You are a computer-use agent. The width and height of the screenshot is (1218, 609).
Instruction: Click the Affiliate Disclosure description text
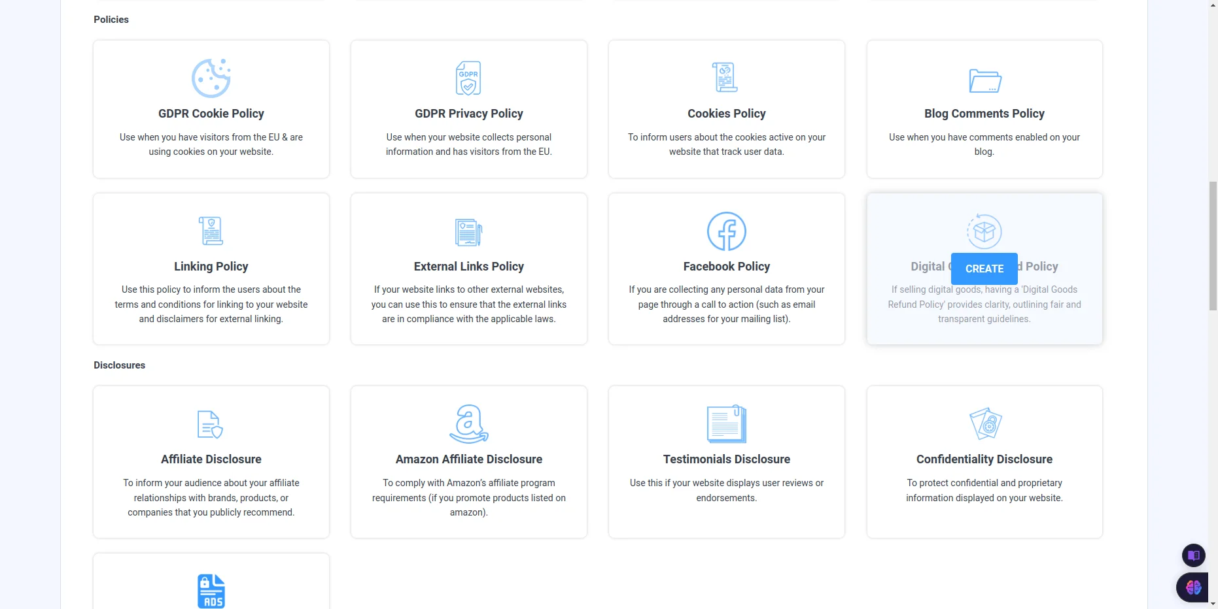click(211, 498)
